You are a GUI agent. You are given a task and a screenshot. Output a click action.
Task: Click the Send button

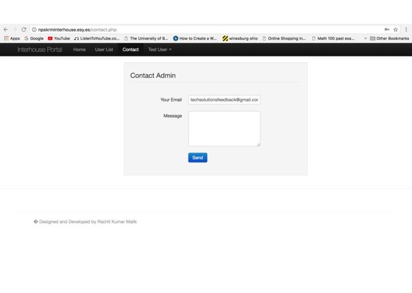pyautogui.click(x=197, y=158)
